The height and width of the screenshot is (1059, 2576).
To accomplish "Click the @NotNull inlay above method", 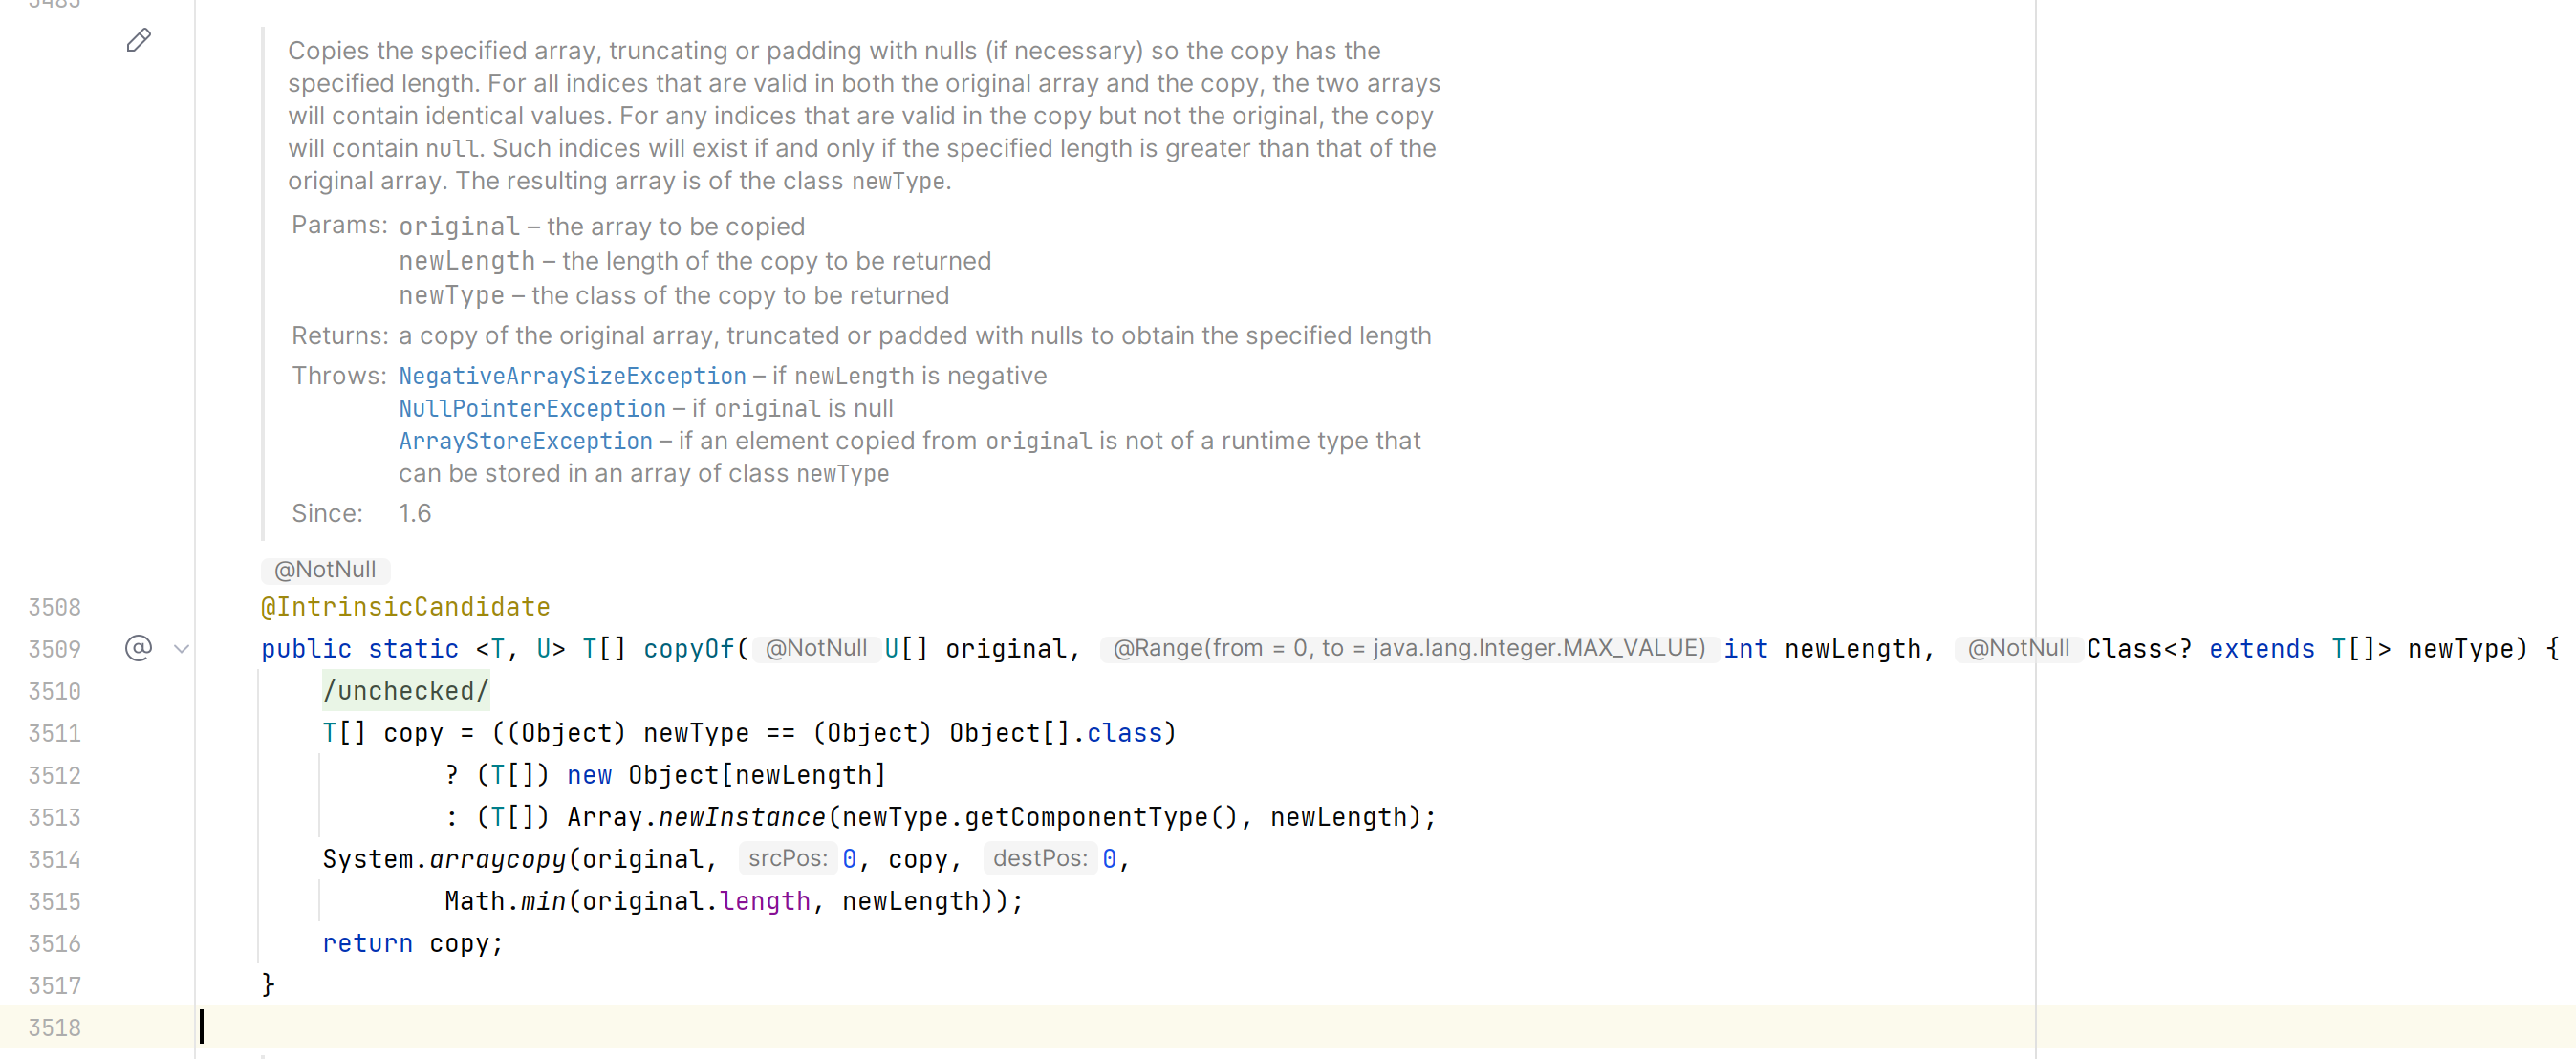I will [x=325, y=570].
